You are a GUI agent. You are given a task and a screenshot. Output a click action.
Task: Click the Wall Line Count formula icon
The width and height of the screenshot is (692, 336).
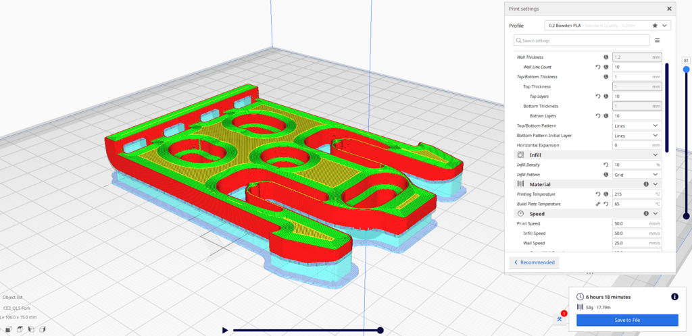(x=606, y=67)
